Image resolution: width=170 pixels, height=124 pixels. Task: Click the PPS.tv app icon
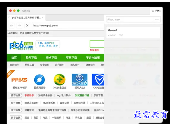pyautogui.click(x=19, y=80)
